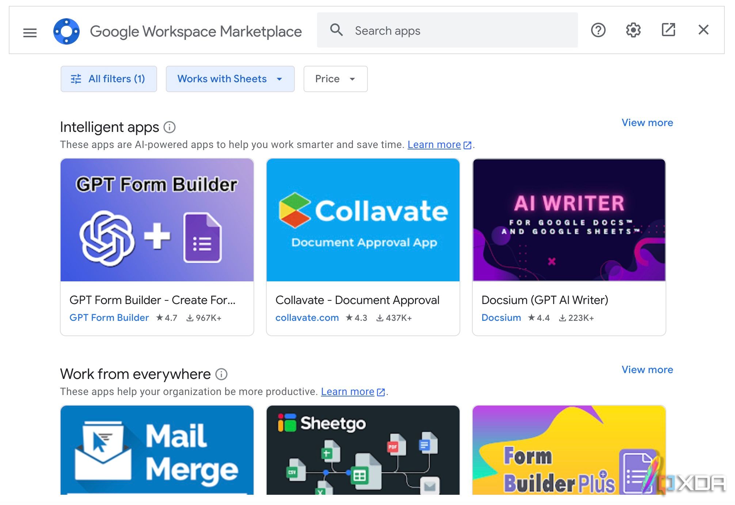Click the 4.7 star rating
The width and height of the screenshot is (735, 505).
[167, 318]
